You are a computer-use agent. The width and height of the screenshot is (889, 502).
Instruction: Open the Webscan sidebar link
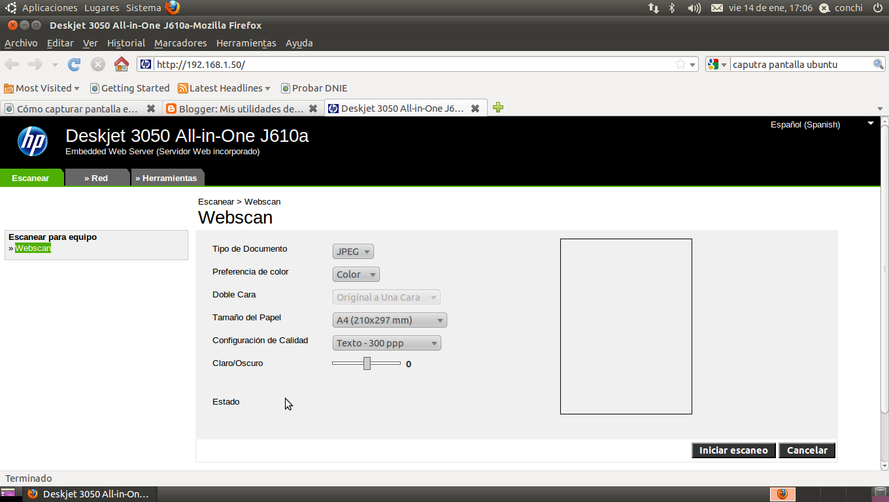(x=33, y=248)
